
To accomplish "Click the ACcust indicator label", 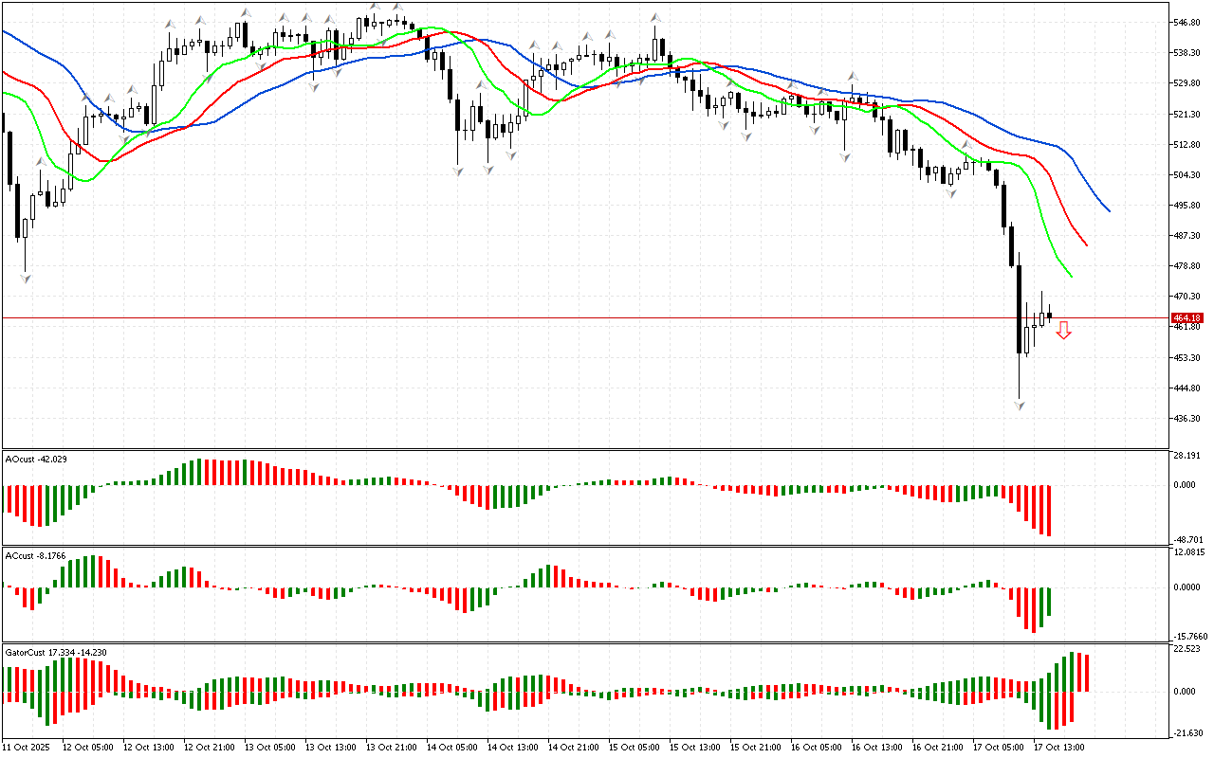I will coord(33,555).
